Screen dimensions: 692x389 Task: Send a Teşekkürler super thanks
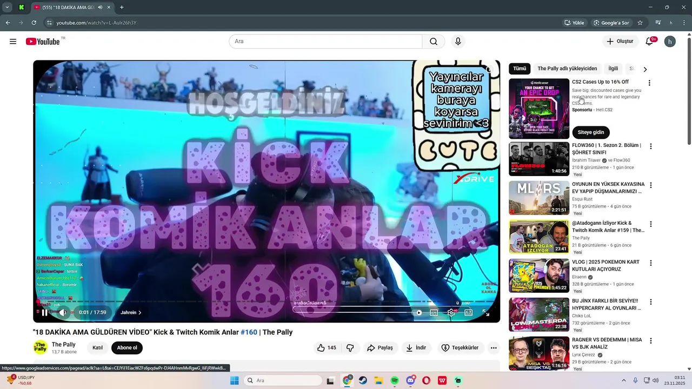click(x=460, y=348)
